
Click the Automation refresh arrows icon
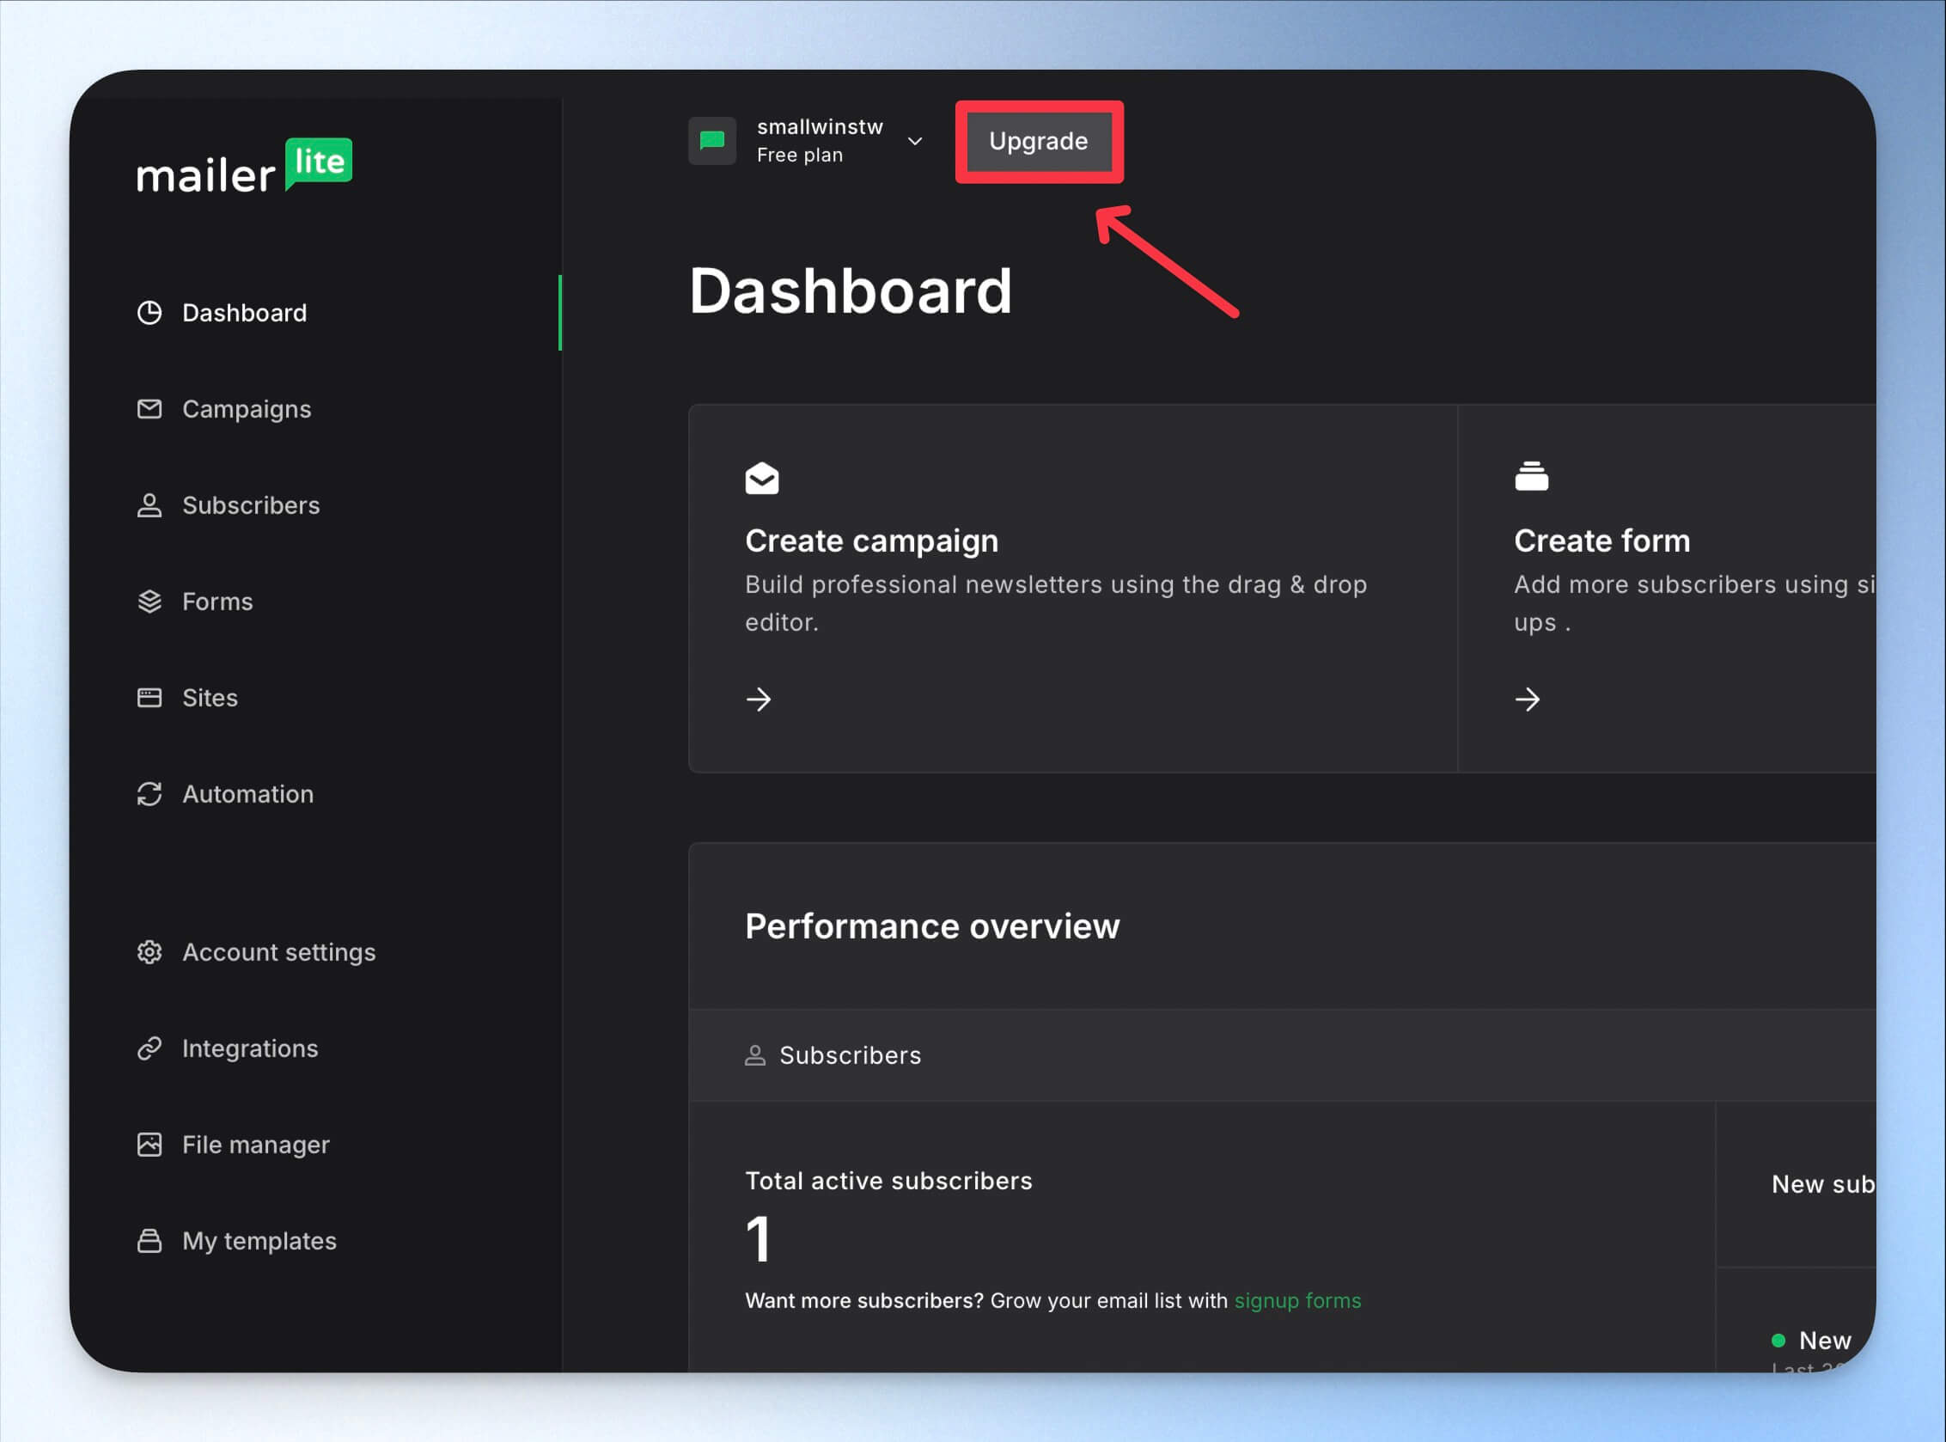(x=149, y=793)
